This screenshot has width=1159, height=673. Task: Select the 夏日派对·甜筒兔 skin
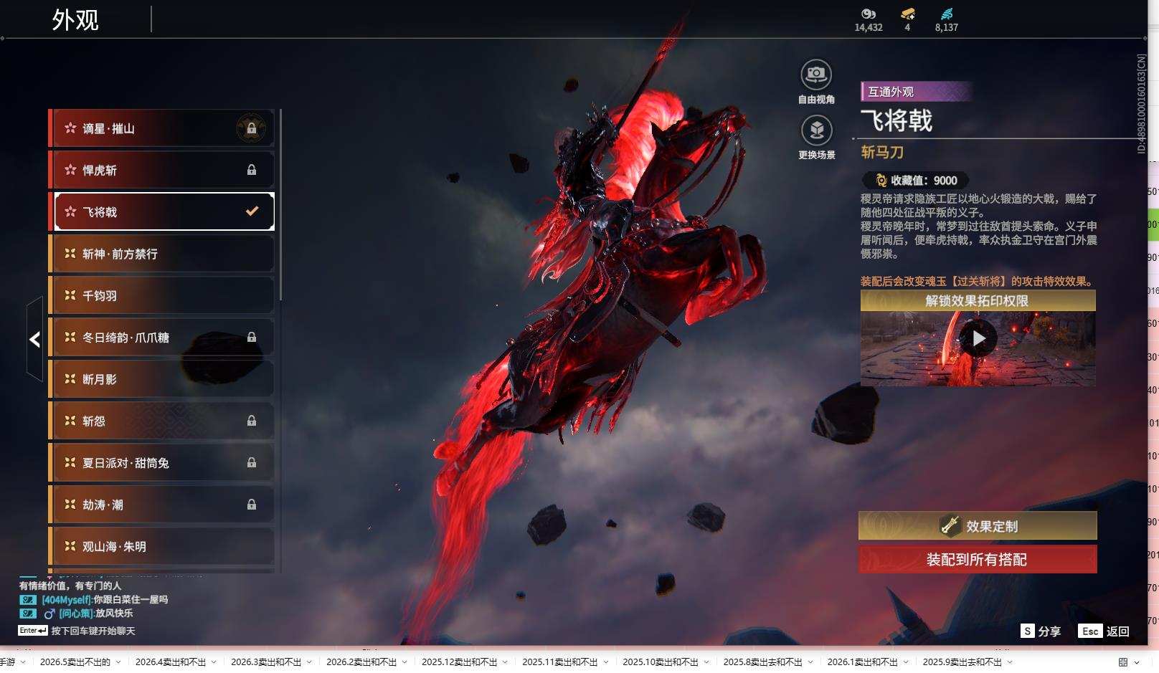(162, 462)
